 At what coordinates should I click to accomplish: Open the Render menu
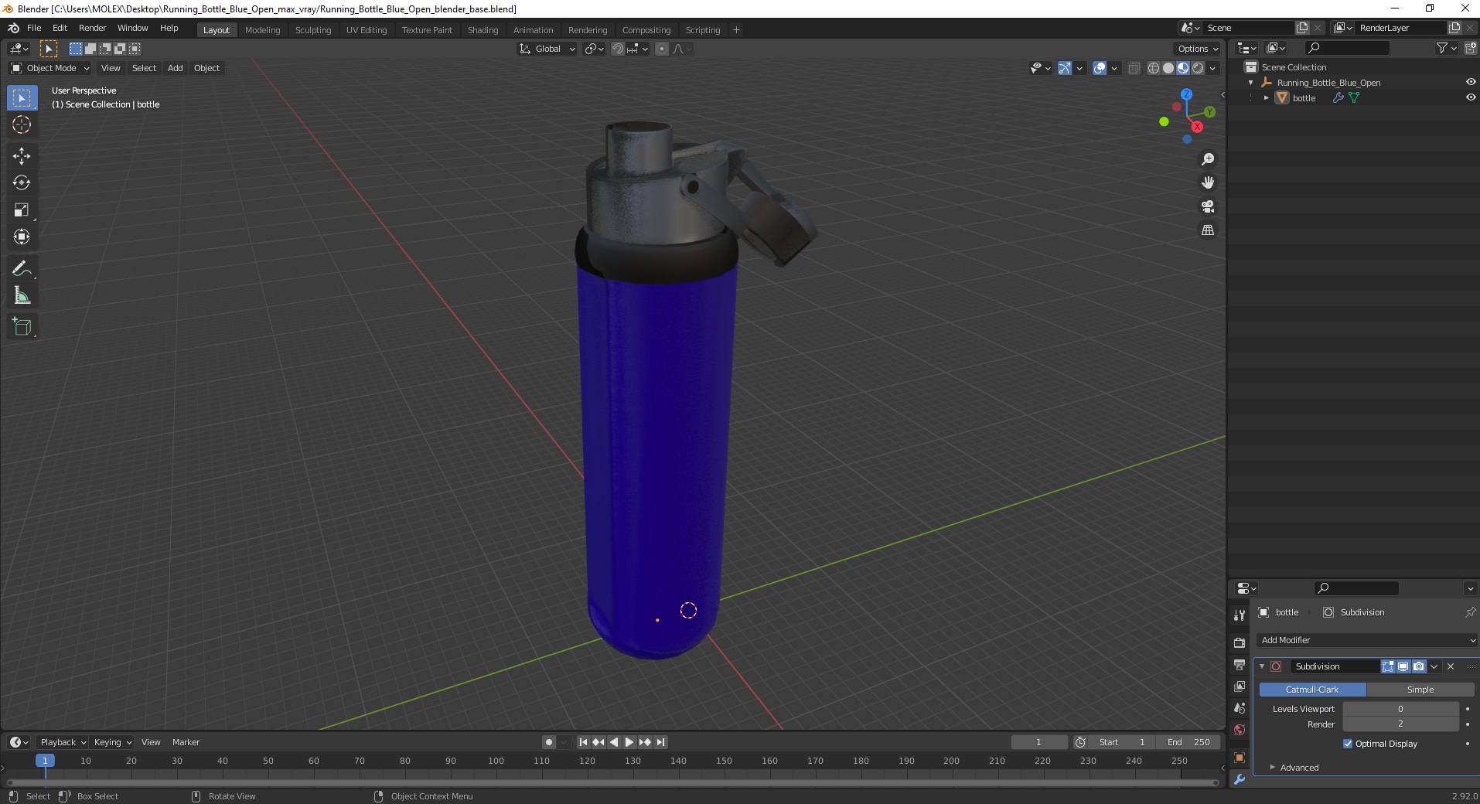pyautogui.click(x=92, y=28)
